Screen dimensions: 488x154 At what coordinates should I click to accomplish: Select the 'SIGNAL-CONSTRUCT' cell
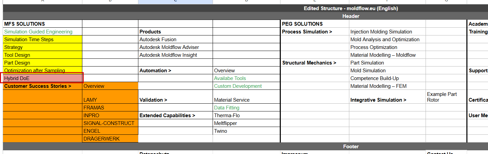(x=110, y=123)
